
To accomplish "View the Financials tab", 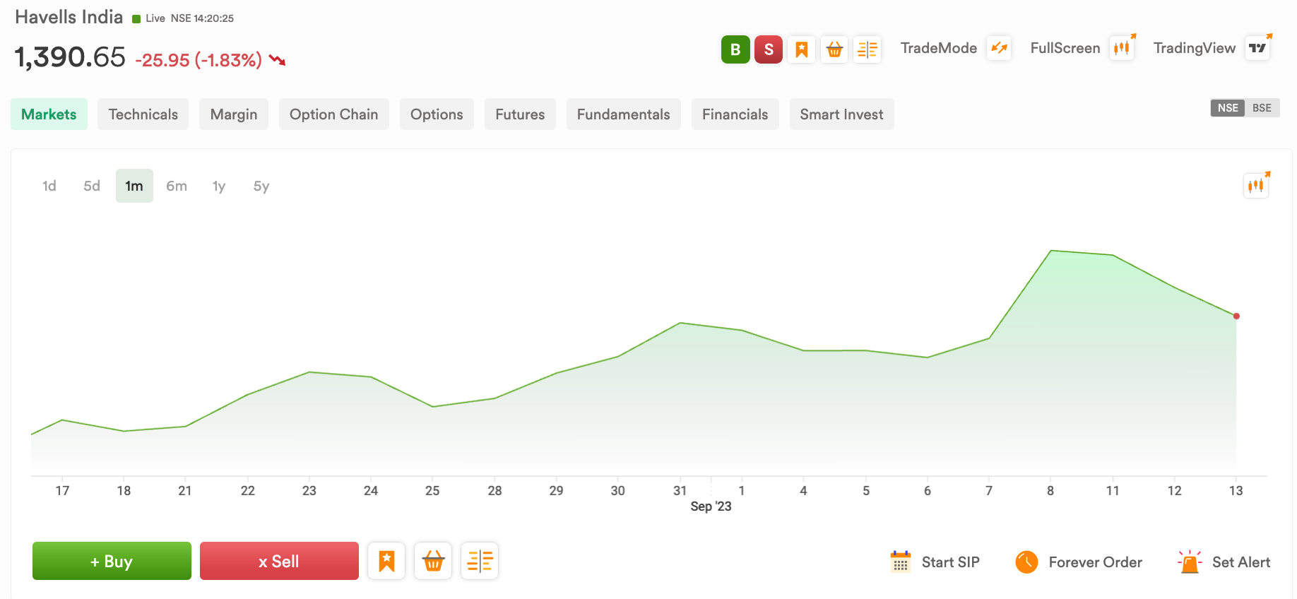I will click(735, 114).
